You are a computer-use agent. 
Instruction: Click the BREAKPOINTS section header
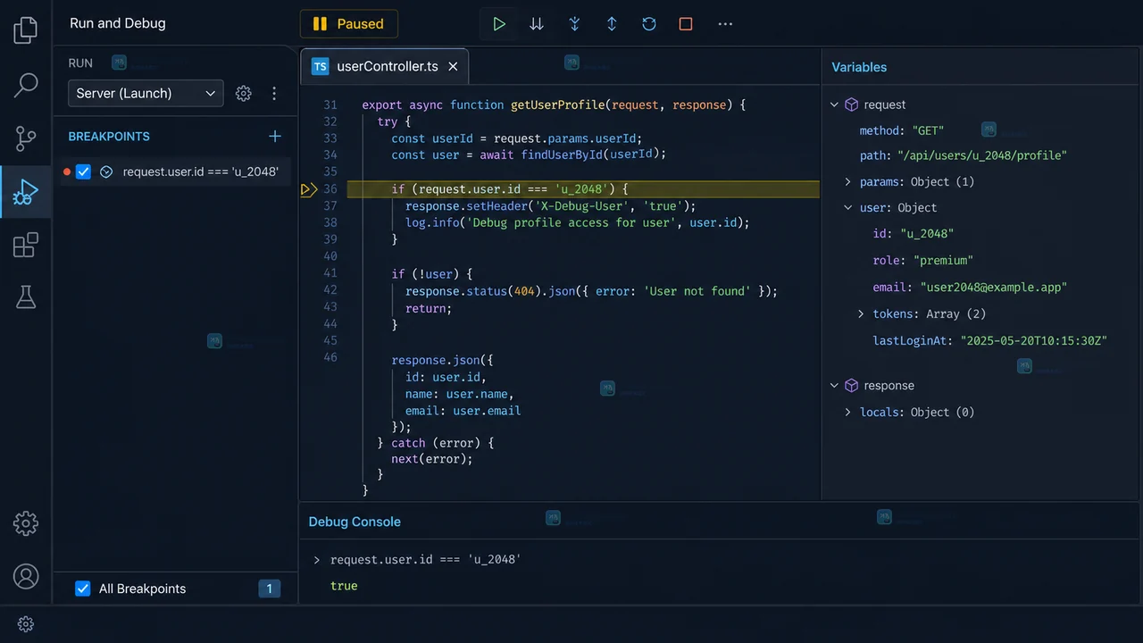(109, 137)
